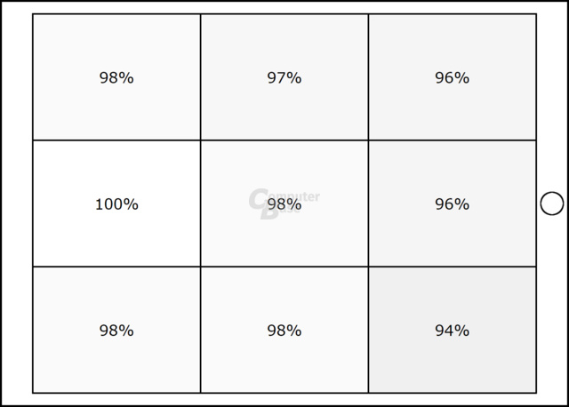Click the white bezel below the grid
This screenshot has width=569, height=407.
[284, 399]
